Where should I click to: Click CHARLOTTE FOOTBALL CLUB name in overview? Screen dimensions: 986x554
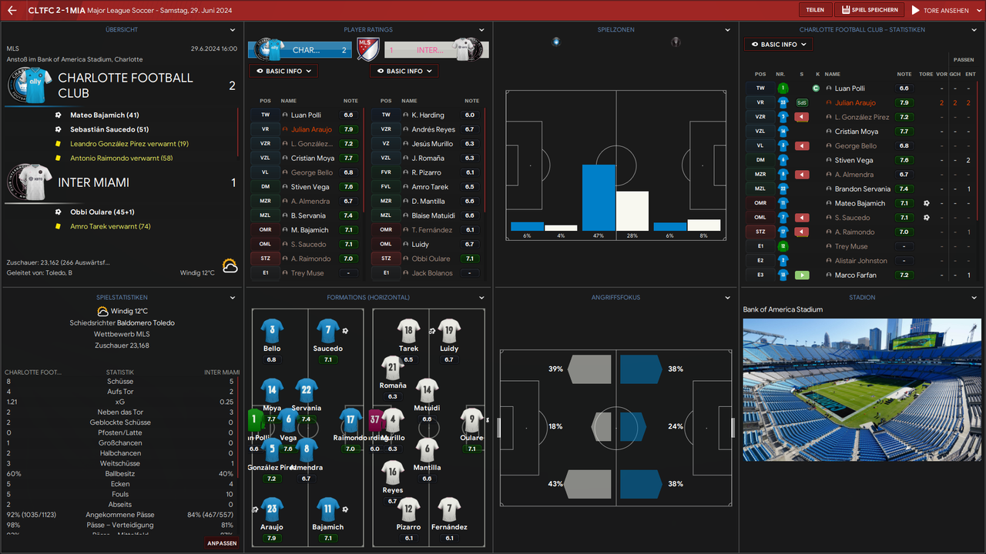(x=126, y=85)
